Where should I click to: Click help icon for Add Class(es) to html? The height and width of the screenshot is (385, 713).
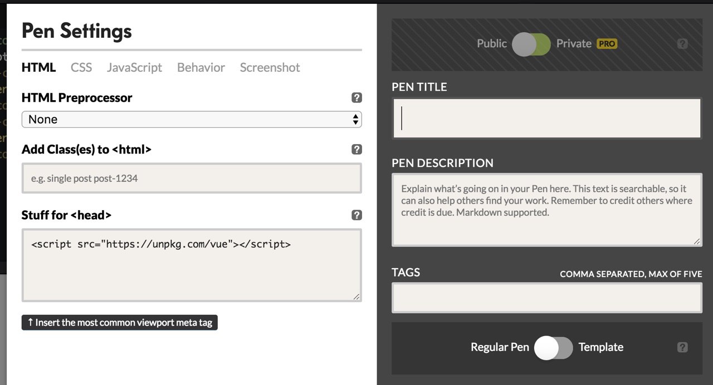[357, 149]
